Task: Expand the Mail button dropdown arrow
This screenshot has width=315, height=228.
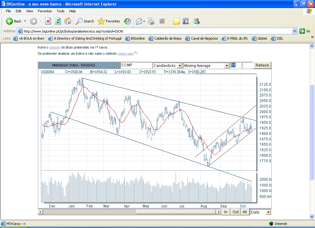Action: click(144, 21)
